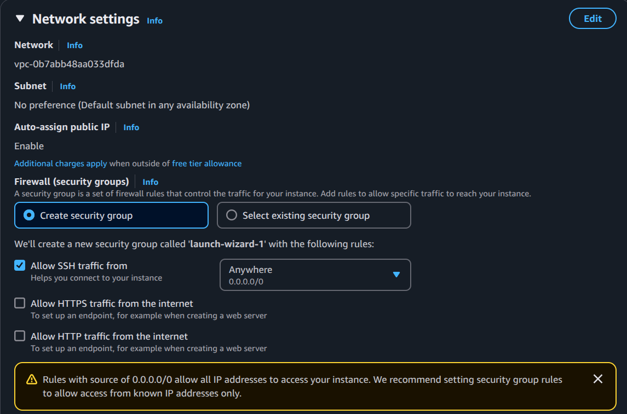Choose Select existing security group option
627x414 pixels.
tap(313, 215)
